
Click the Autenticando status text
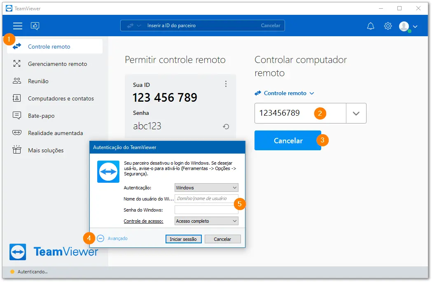pyautogui.click(x=33, y=272)
